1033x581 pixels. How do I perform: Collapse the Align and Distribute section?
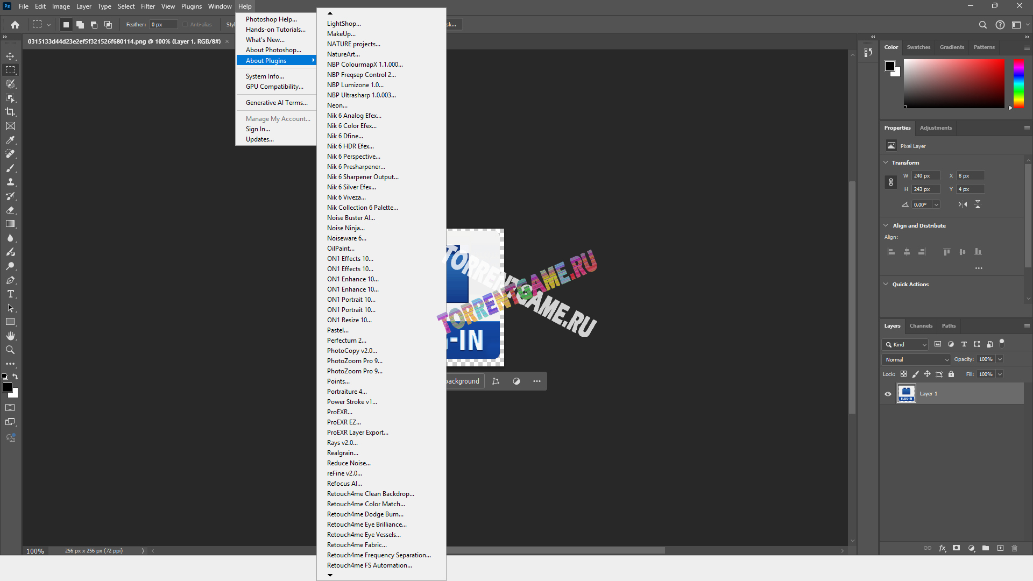click(x=886, y=225)
